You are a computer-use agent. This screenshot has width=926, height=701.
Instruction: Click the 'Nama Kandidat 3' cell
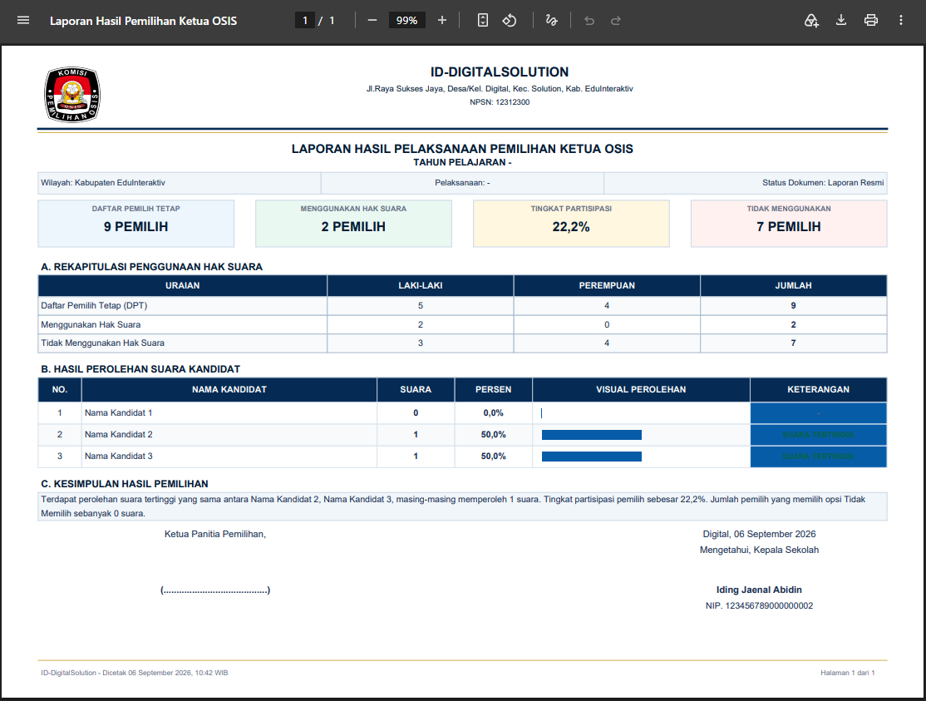(x=229, y=457)
